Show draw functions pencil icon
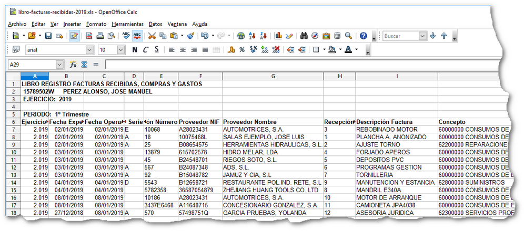Screen dimensions: 524x231 (289, 36)
